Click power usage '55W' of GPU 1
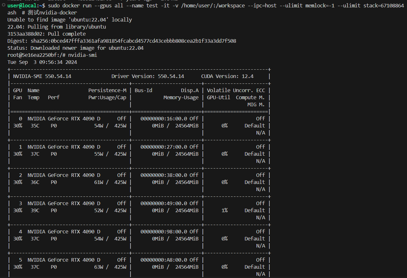This screenshot has height=278, width=407. (99, 154)
